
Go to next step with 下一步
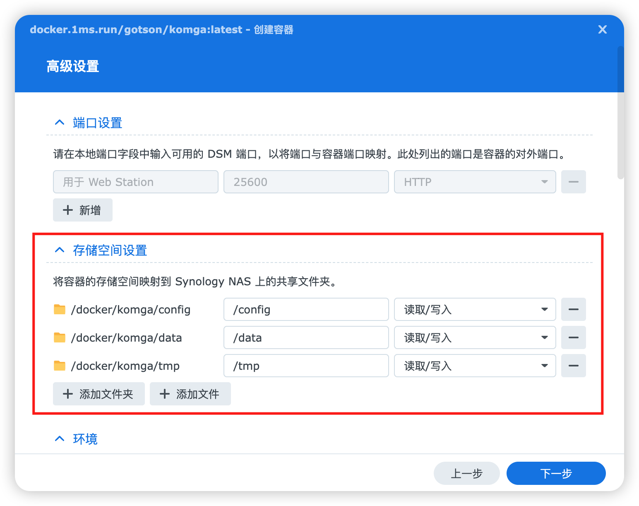556,473
